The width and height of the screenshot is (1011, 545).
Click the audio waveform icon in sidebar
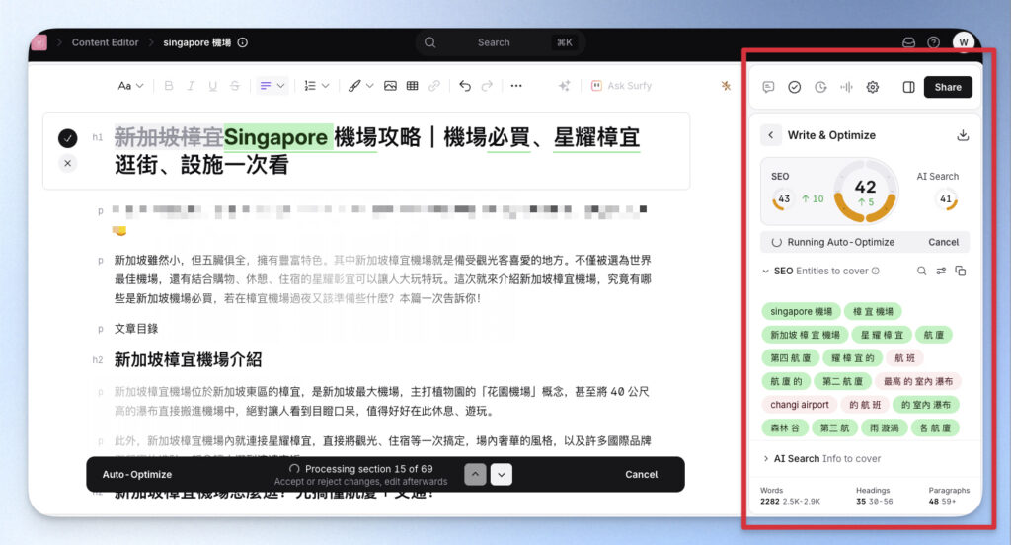tap(846, 87)
